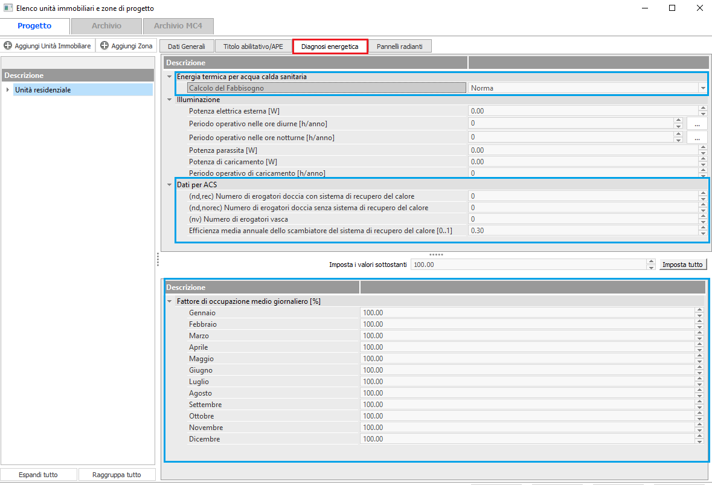Click the Aggiungi Zona plus icon
The width and height of the screenshot is (712, 485).
click(104, 46)
